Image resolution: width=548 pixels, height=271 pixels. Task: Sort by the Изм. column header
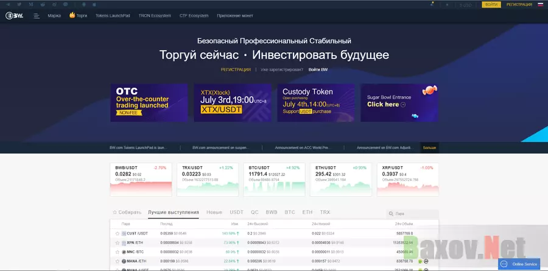coord(234,223)
